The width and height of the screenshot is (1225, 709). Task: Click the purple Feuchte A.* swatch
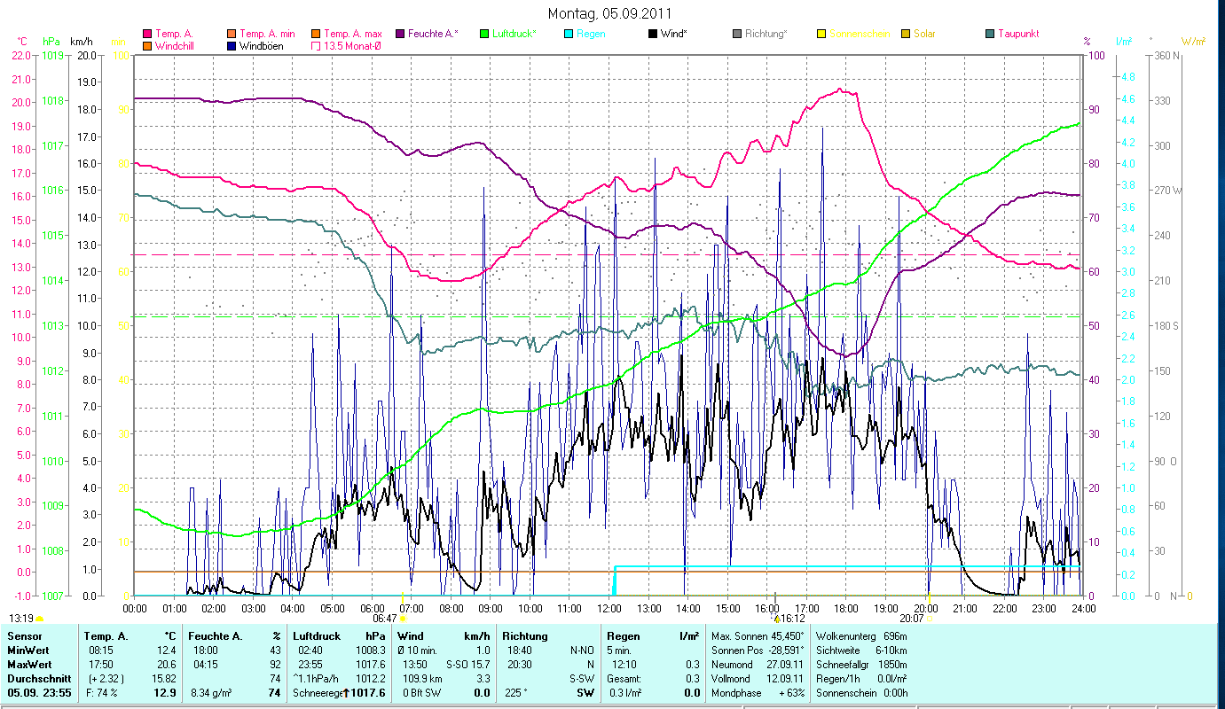click(x=400, y=34)
